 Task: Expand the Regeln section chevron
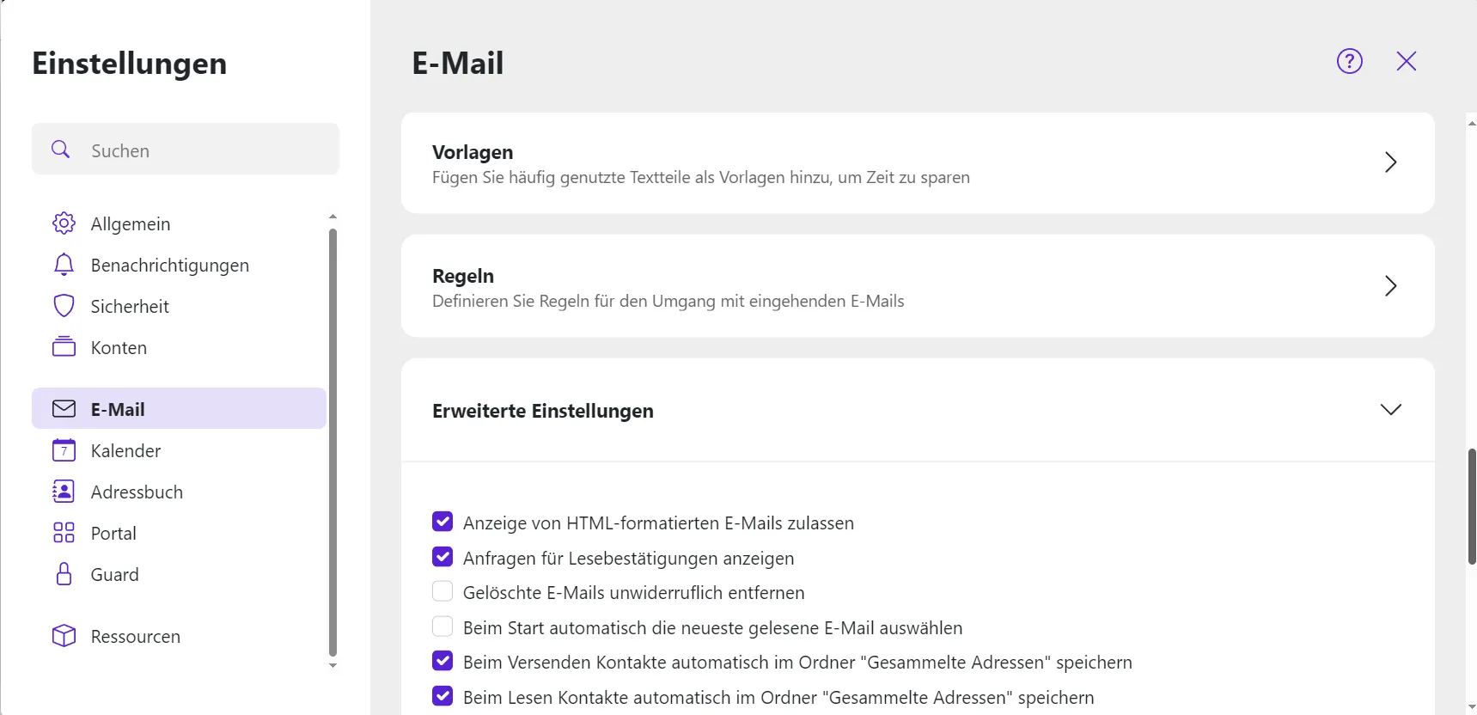click(1391, 286)
